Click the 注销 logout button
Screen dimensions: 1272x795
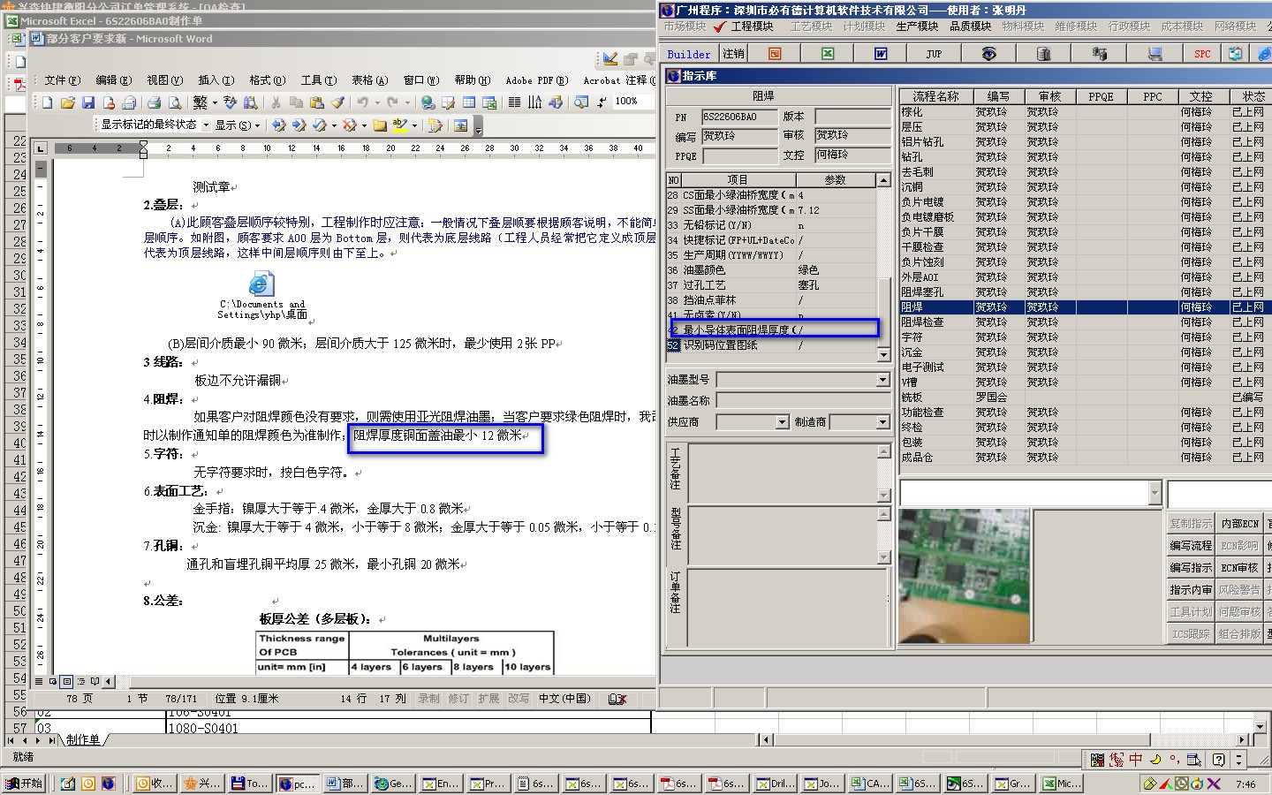[x=733, y=54]
